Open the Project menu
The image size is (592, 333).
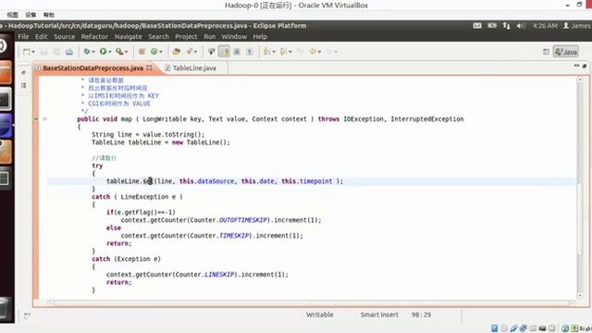pyautogui.click(x=186, y=37)
